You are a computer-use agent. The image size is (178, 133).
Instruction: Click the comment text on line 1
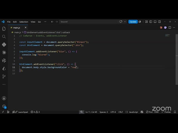click(43, 36)
